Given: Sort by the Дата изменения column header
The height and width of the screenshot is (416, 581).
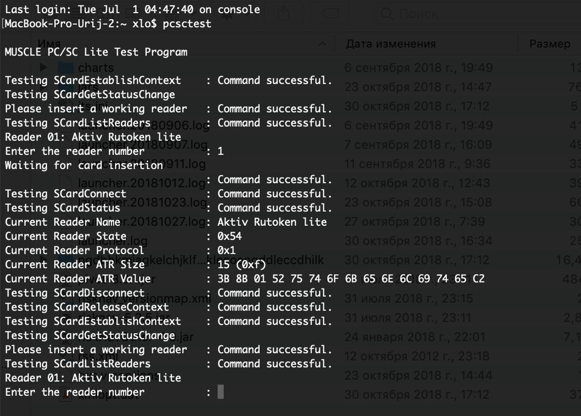Looking at the screenshot, I should 391,44.
